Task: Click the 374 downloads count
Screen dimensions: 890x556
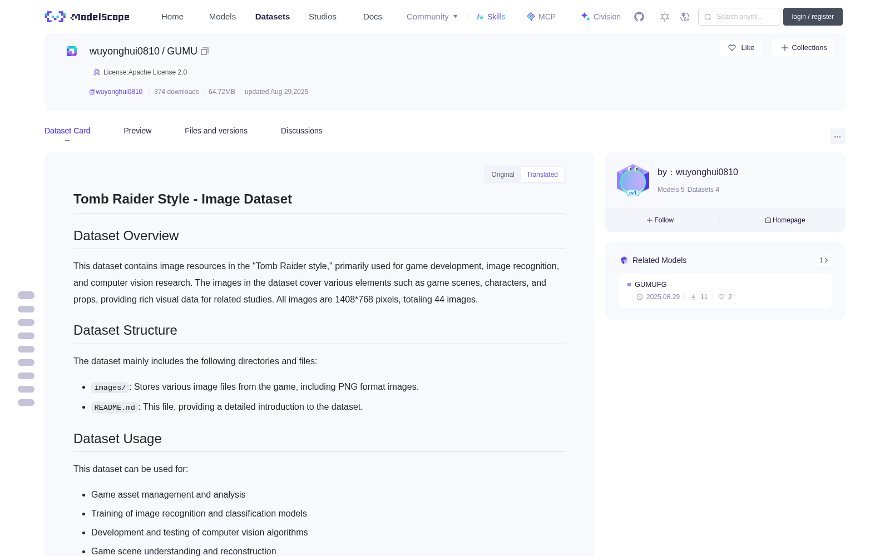Action: click(176, 92)
